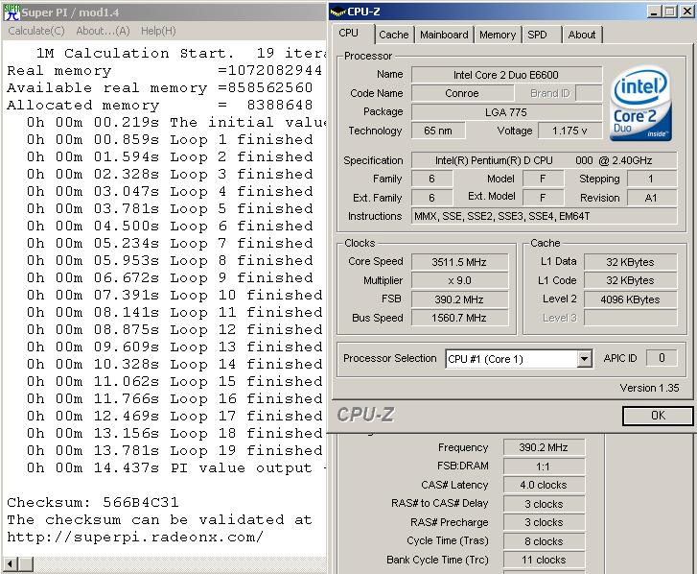This screenshot has width=697, height=574.
Task: Expand the Processor Selection dropdown arrow
Action: coord(584,359)
